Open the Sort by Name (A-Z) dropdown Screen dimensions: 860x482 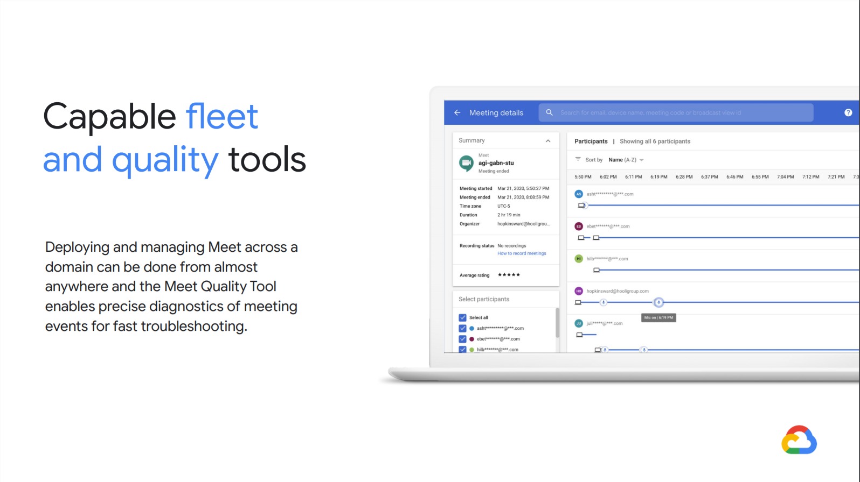tap(626, 160)
